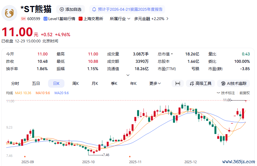Image resolution: width=257 pixels, height=166 pixels.
Task: Switch to the 分时 chart tab
Action: coord(15,83)
